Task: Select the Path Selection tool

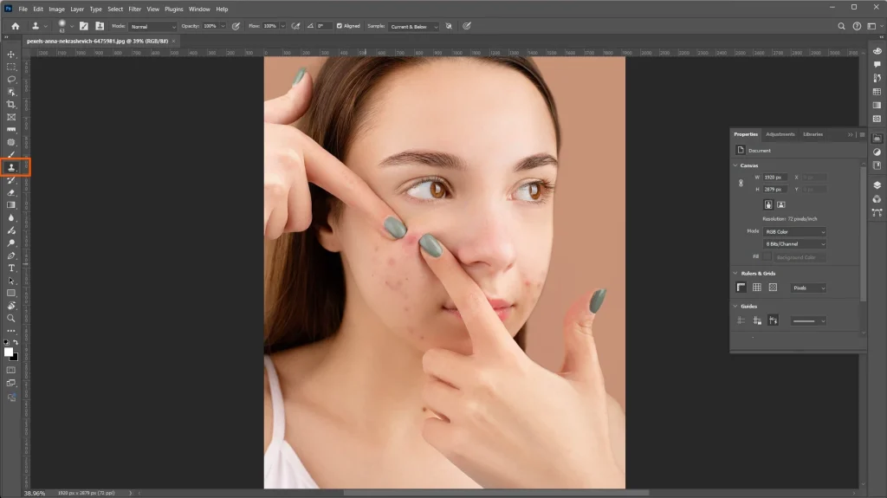Action: coord(10,281)
